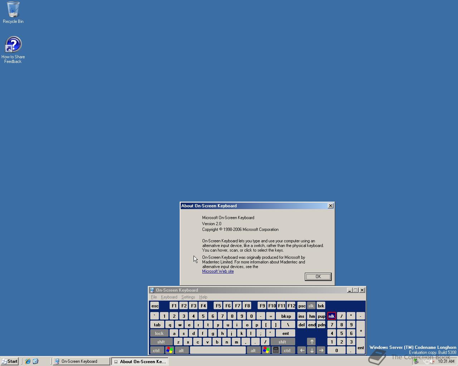Switch to On-Screen Keyboard taskbar button
Image resolution: width=458 pixels, height=366 pixels.
click(x=82, y=361)
